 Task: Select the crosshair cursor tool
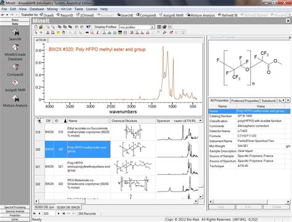41,33
